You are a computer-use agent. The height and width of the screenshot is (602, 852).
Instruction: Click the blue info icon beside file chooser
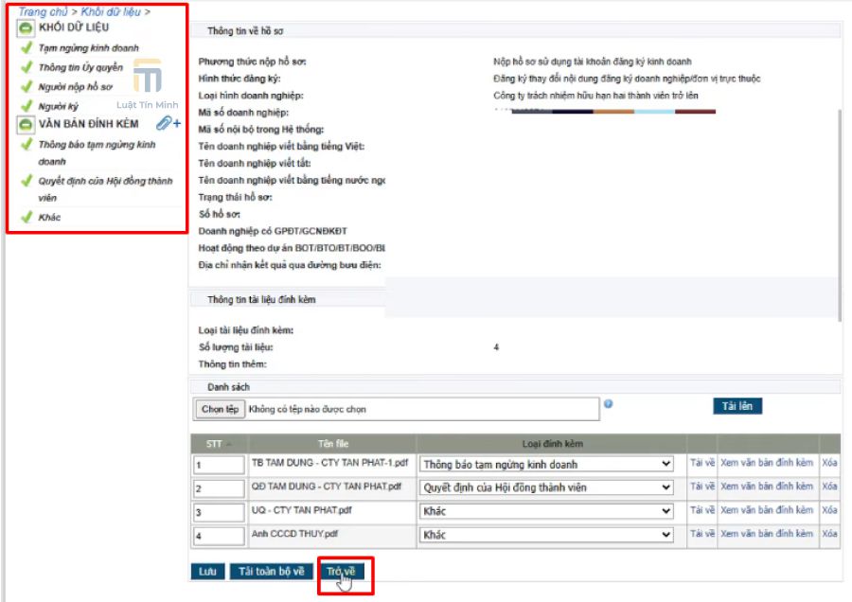click(x=609, y=404)
